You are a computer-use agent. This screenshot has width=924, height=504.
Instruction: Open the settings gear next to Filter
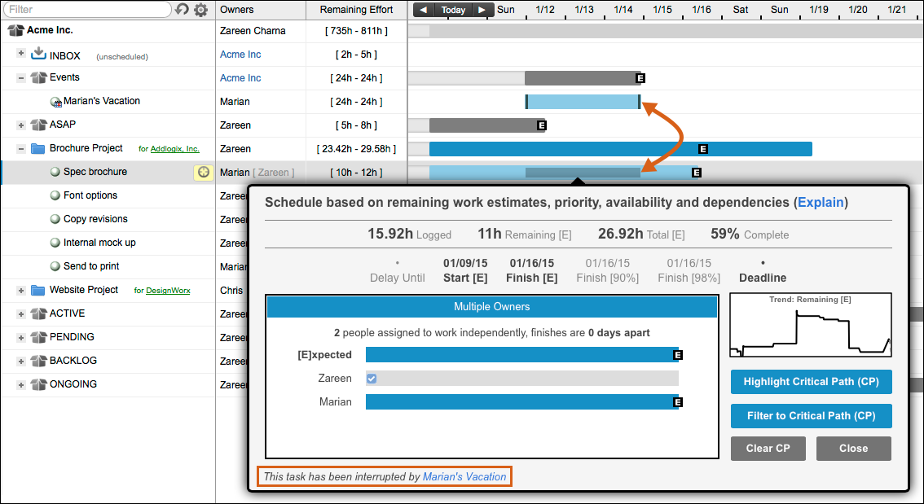[x=200, y=10]
